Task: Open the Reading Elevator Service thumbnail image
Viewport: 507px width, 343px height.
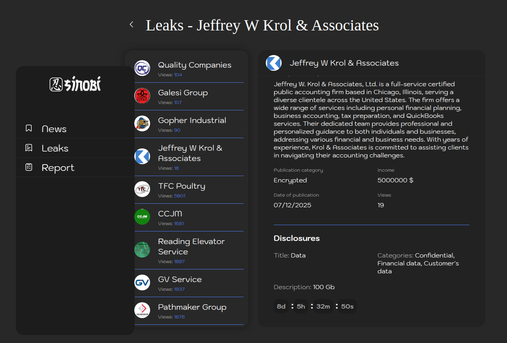Action: point(142,250)
